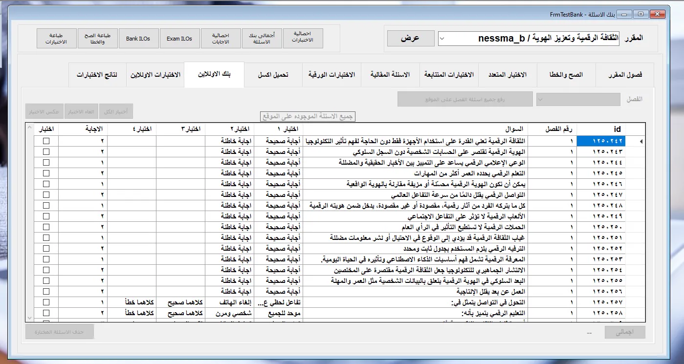Click 'جميع الاسئلة الموجوده على الموقع' button
The width and height of the screenshot is (684, 364).
[308, 116]
